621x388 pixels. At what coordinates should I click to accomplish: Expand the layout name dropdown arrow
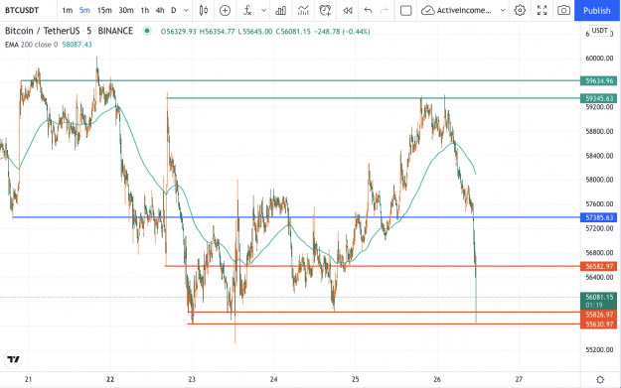pyautogui.click(x=503, y=10)
